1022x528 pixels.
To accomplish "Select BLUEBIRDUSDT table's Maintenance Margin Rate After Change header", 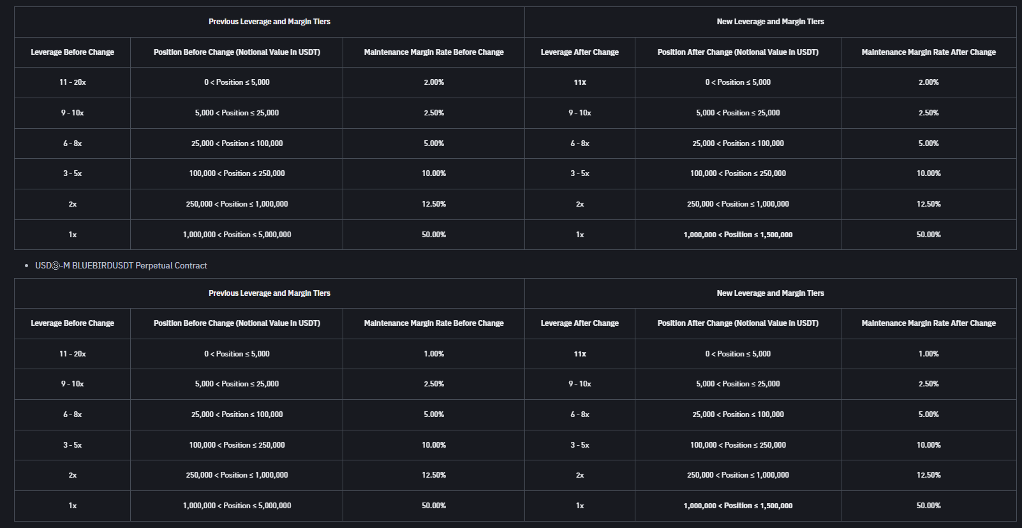I will (x=928, y=323).
